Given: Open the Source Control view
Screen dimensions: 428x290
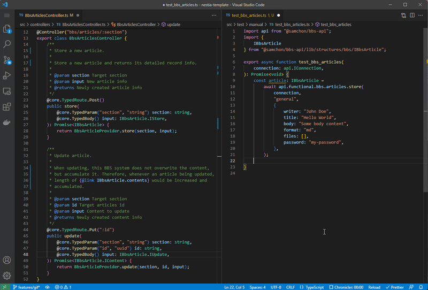Looking at the screenshot, I should [x=7, y=60].
